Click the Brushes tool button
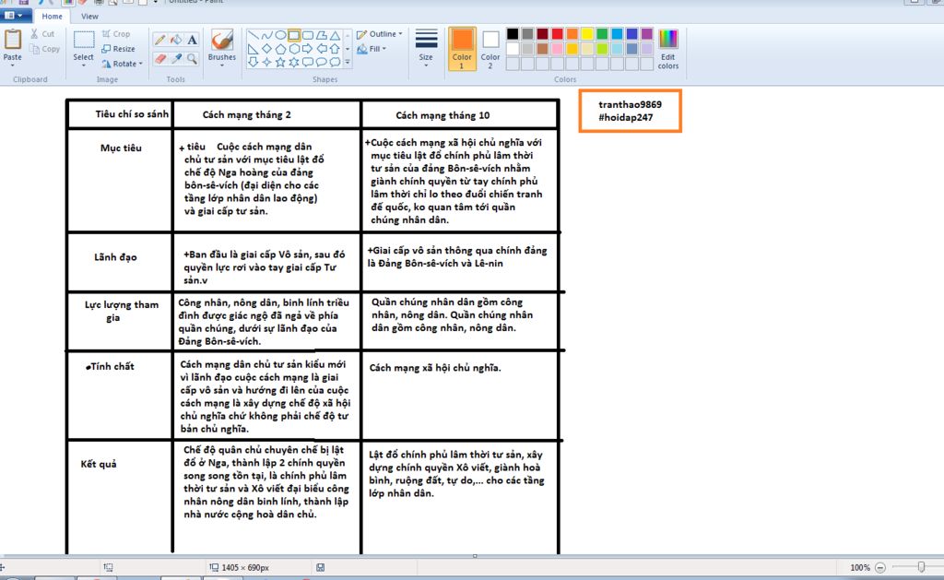944x580 pixels. point(221,44)
